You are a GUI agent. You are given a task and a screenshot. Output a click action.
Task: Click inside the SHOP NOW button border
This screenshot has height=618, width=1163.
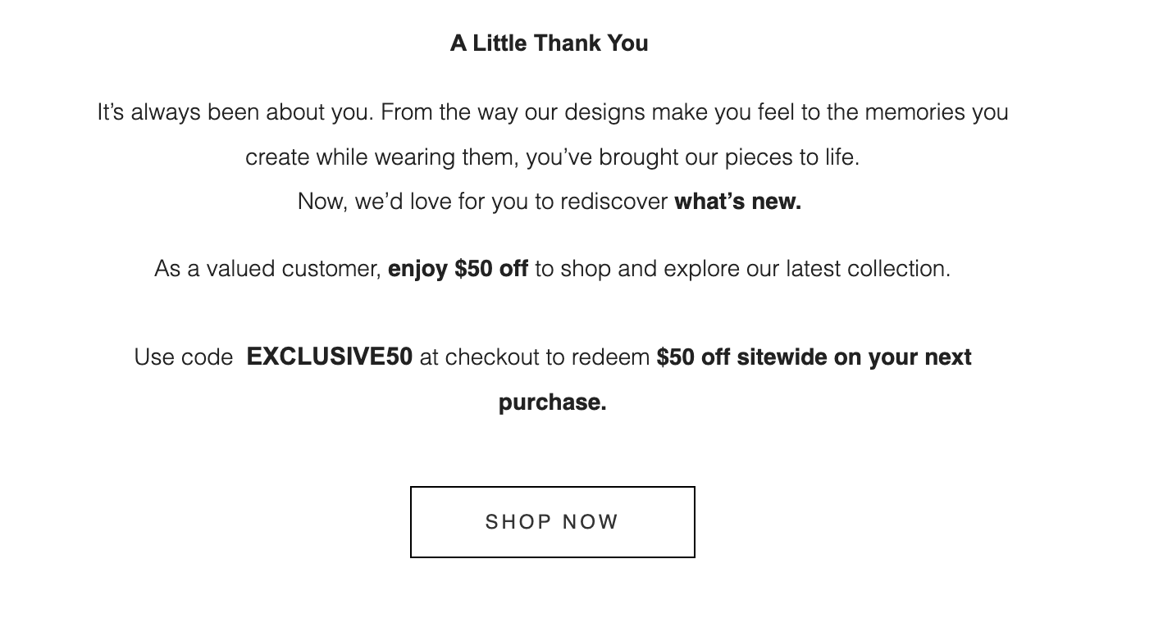tap(551, 522)
